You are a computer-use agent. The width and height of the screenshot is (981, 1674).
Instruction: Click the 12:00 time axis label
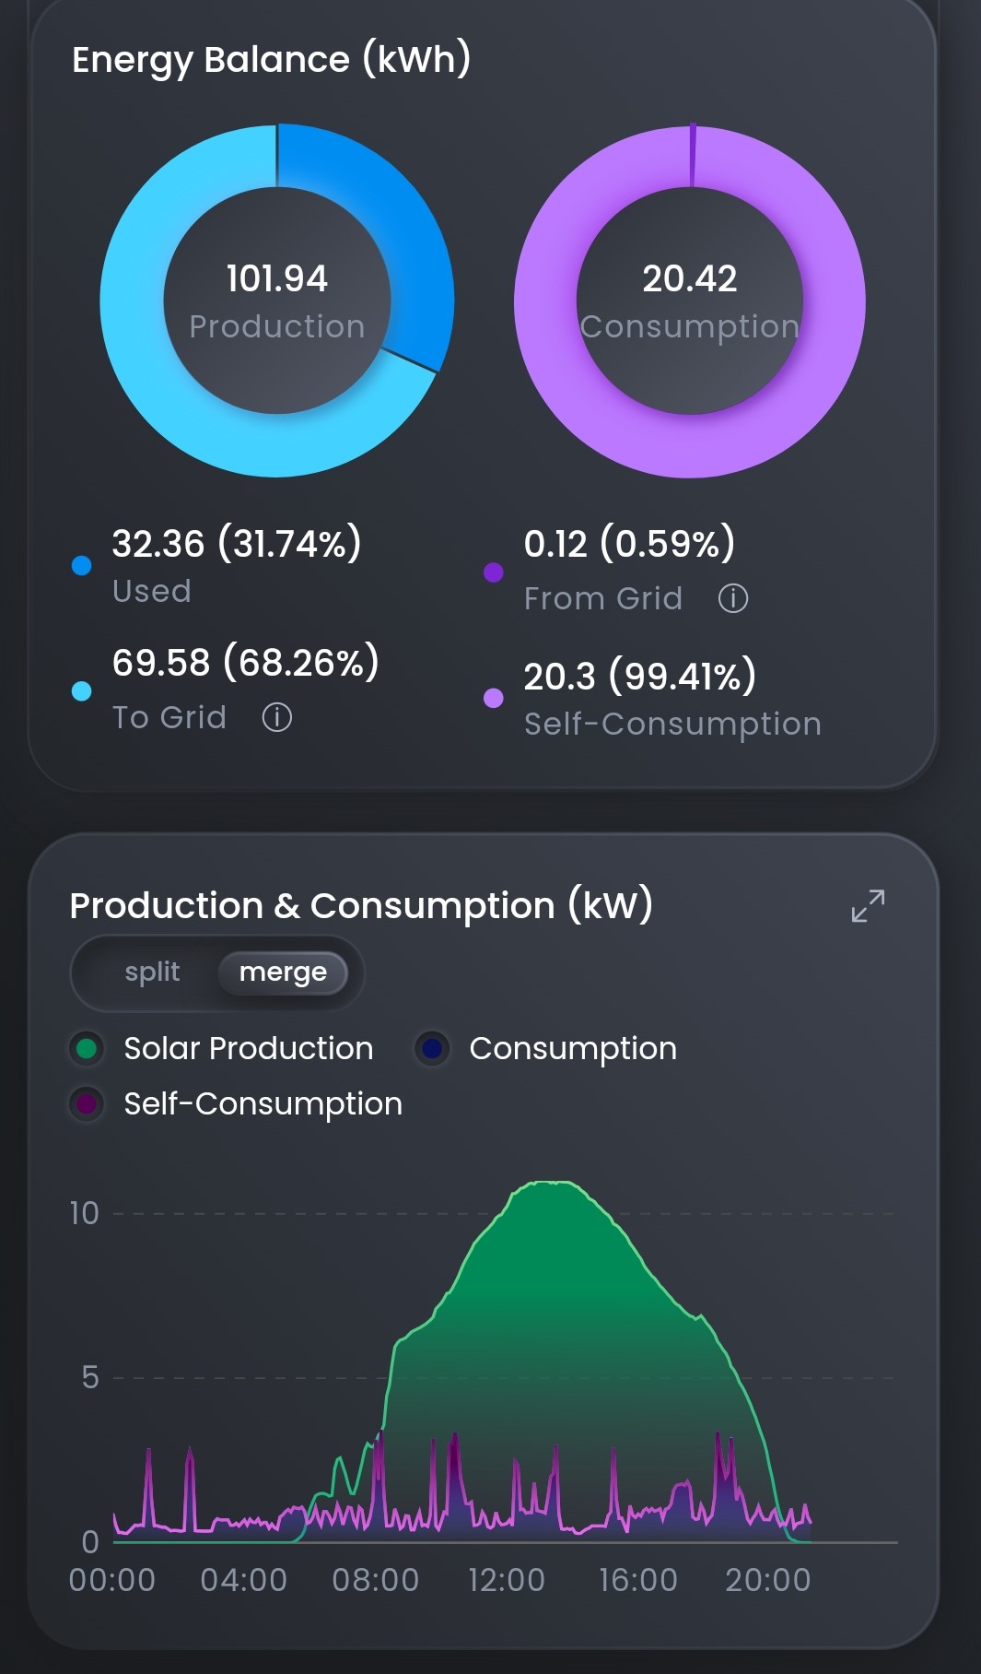pyautogui.click(x=507, y=1580)
